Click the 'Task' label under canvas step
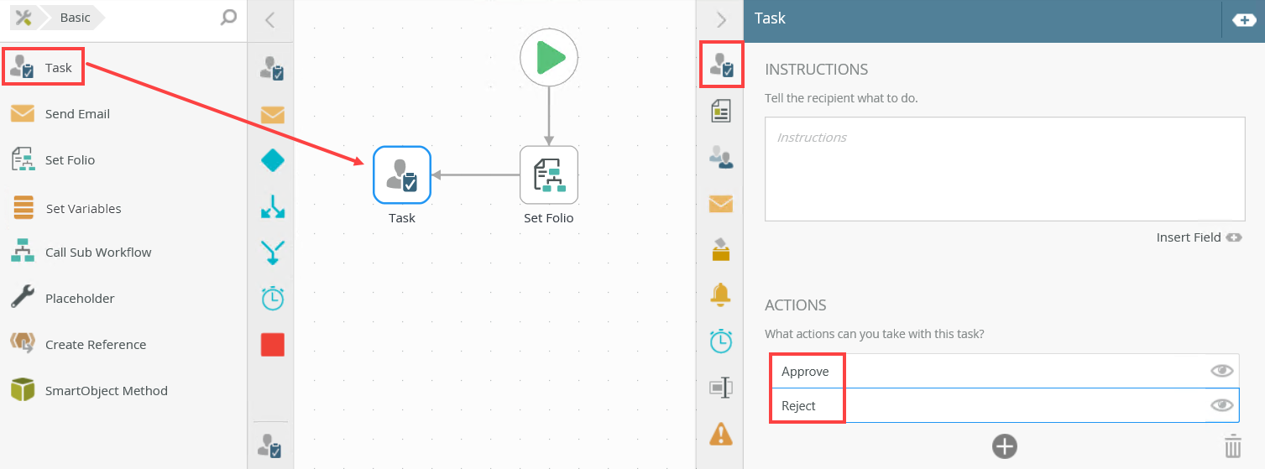 click(402, 218)
